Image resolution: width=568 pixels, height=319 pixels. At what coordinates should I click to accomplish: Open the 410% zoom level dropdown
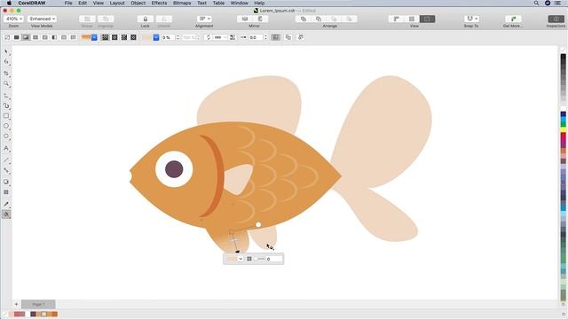click(x=14, y=19)
